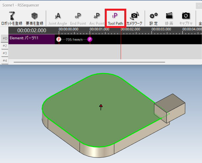Click the horizontal timeline scrollbar

click(89, 62)
